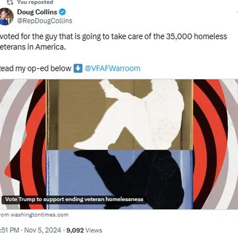Open the washingtontimes.com source link
Viewport: 238px width, 238px height.
34,215
